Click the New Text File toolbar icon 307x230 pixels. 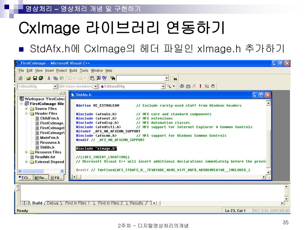coord(20,78)
